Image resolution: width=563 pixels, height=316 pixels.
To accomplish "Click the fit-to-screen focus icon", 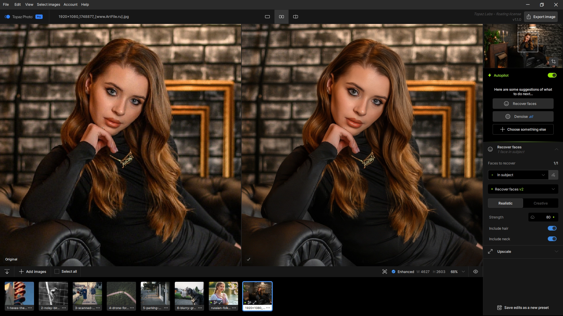I will tap(385, 272).
